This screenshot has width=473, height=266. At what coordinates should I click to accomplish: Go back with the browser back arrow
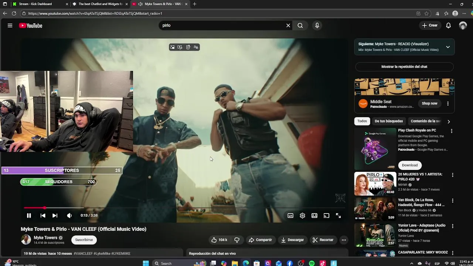click(x=5, y=13)
